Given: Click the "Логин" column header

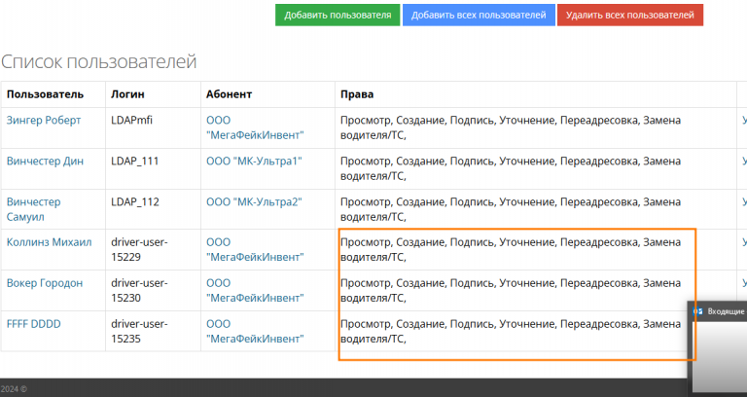Looking at the screenshot, I should pos(128,94).
